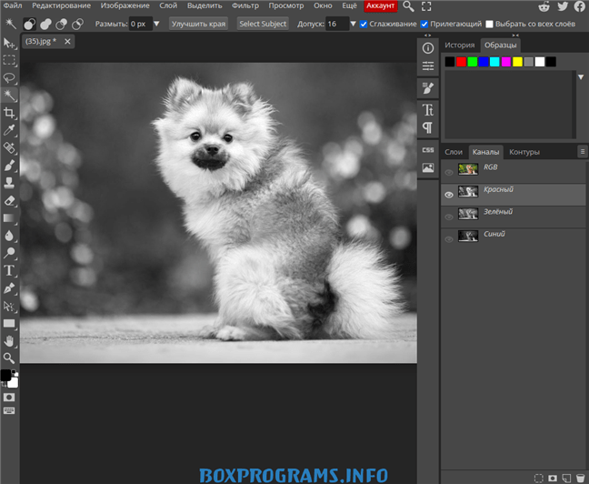
Task: Open the Размыть value dropdown arrow
Action: [156, 24]
